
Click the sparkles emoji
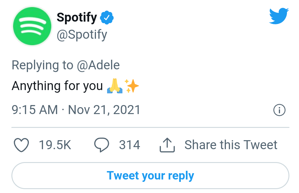coord(132,86)
